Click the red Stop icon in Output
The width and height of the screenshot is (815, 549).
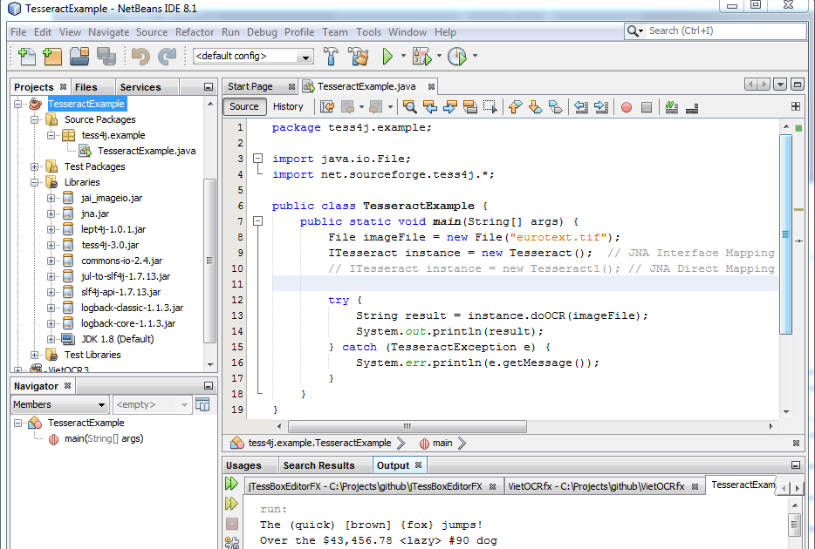(x=232, y=524)
